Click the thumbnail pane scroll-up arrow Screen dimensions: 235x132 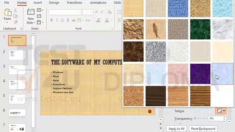pos(33,33)
